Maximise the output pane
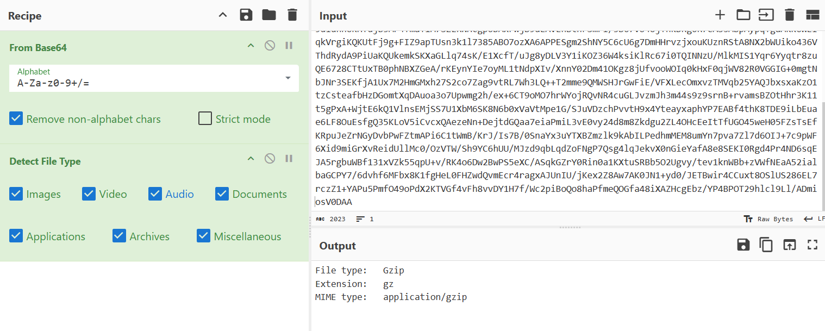825x331 pixels. click(x=812, y=245)
